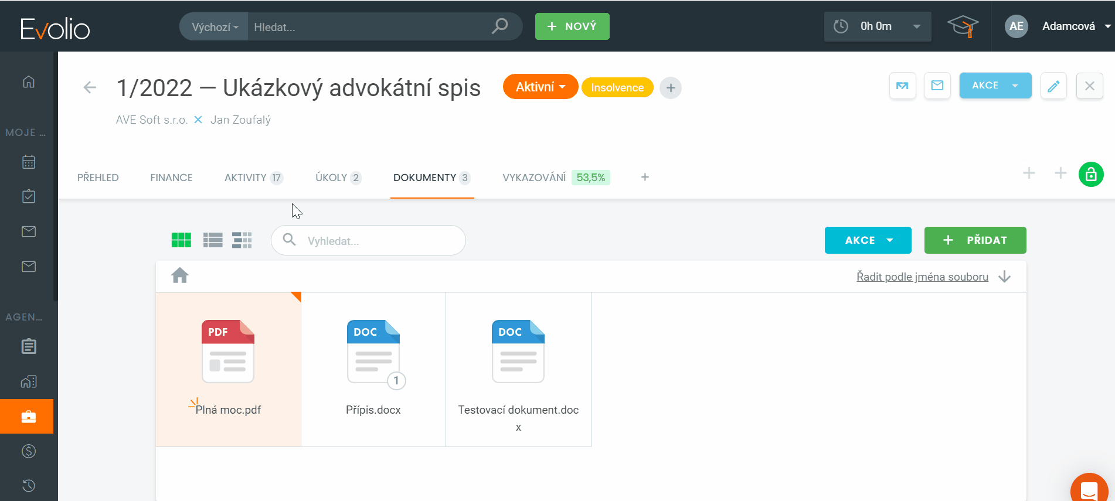Click the green PŘIDAT button

(975, 240)
